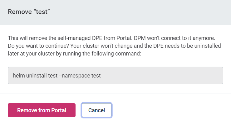Click the final "test" in the helm command
Viewport: 231px width, 124px height.
point(96,75)
